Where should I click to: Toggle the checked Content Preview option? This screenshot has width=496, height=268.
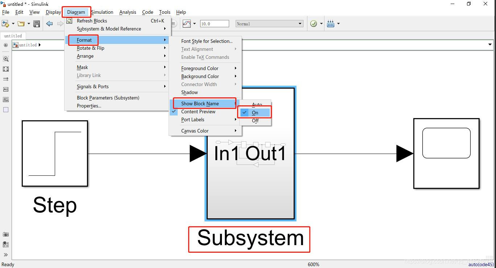(206, 111)
